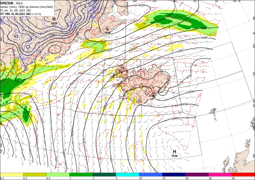Click the purple 20–30 legend swatch
255x180 pixels.
click(x=197, y=174)
